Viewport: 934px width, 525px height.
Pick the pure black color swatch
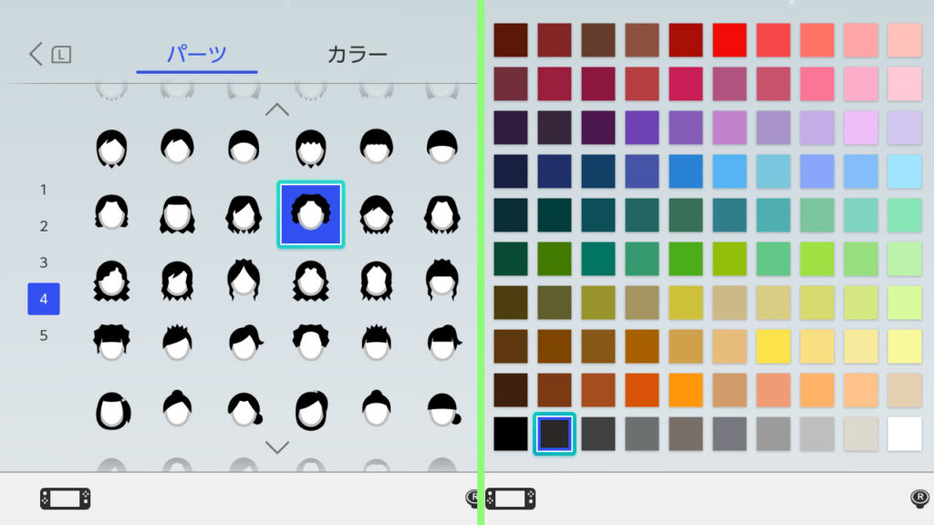click(511, 434)
